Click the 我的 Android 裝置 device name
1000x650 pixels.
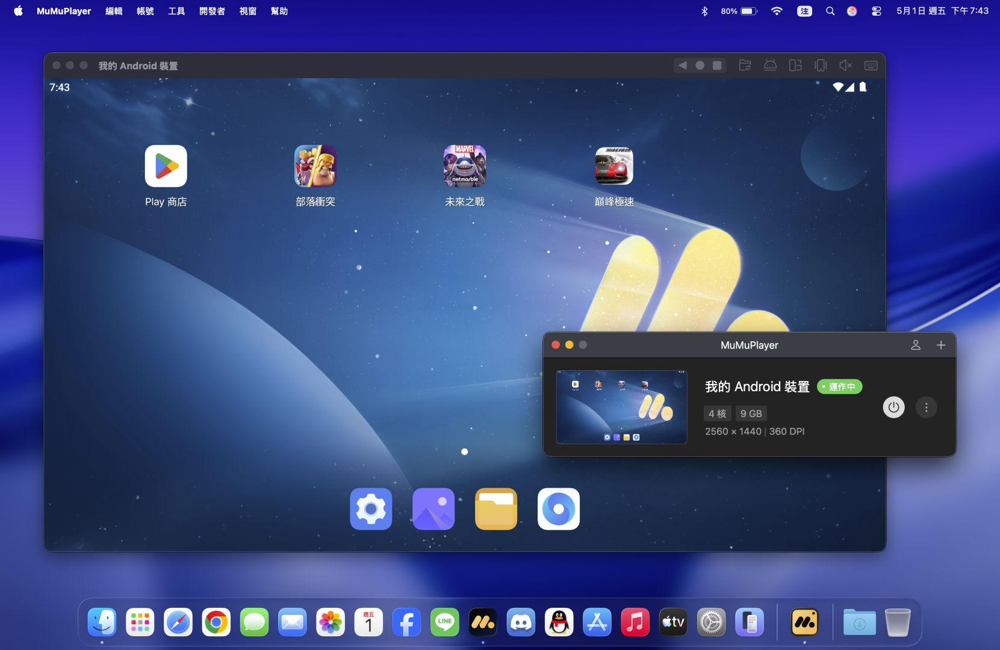[x=757, y=386]
